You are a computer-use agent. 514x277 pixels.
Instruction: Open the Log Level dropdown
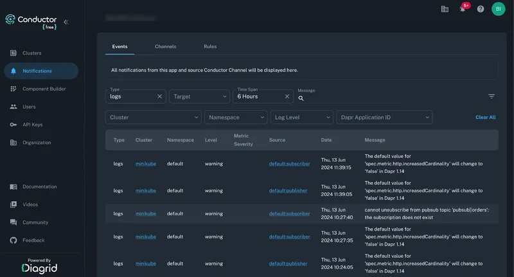click(301, 118)
